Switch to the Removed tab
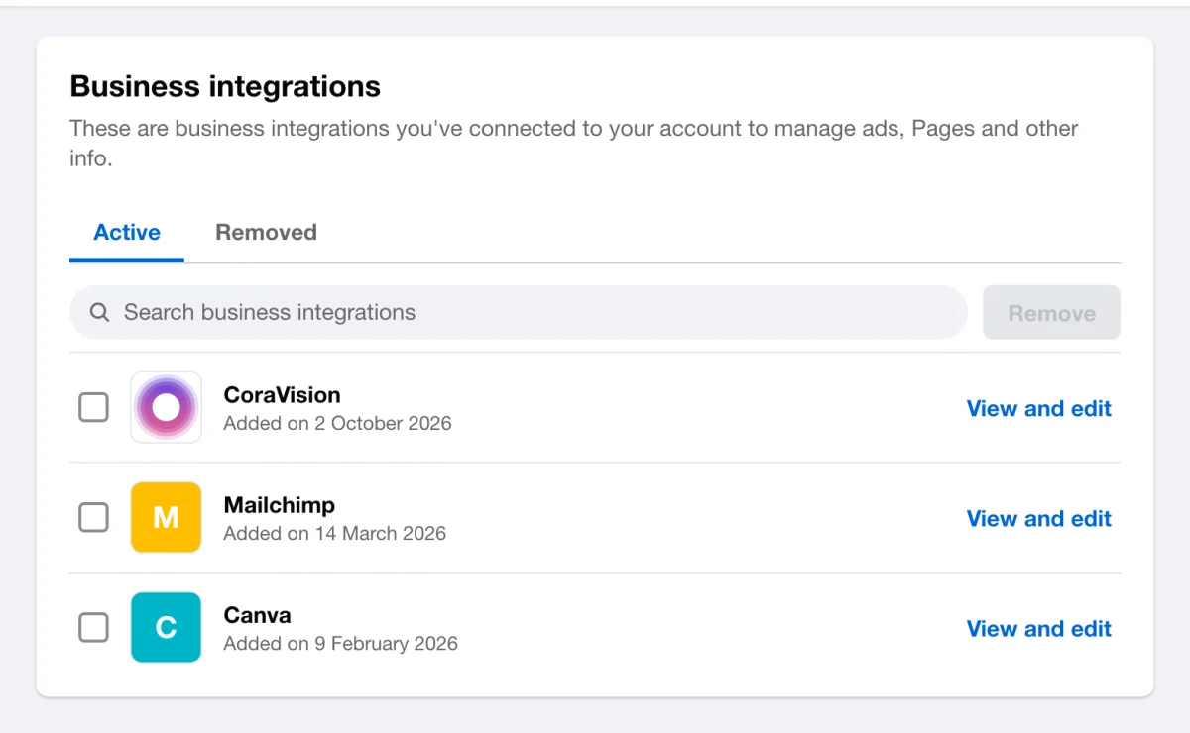Image resolution: width=1190 pixels, height=733 pixels. click(x=266, y=233)
